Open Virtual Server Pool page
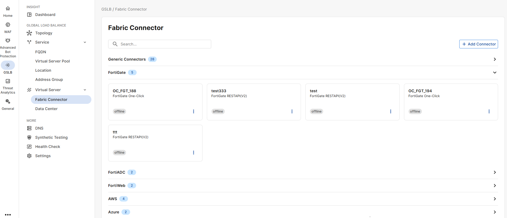 (52, 61)
